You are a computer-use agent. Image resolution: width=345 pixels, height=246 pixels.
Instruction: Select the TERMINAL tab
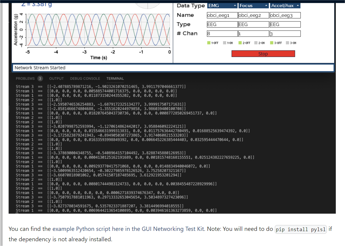click(x=115, y=78)
